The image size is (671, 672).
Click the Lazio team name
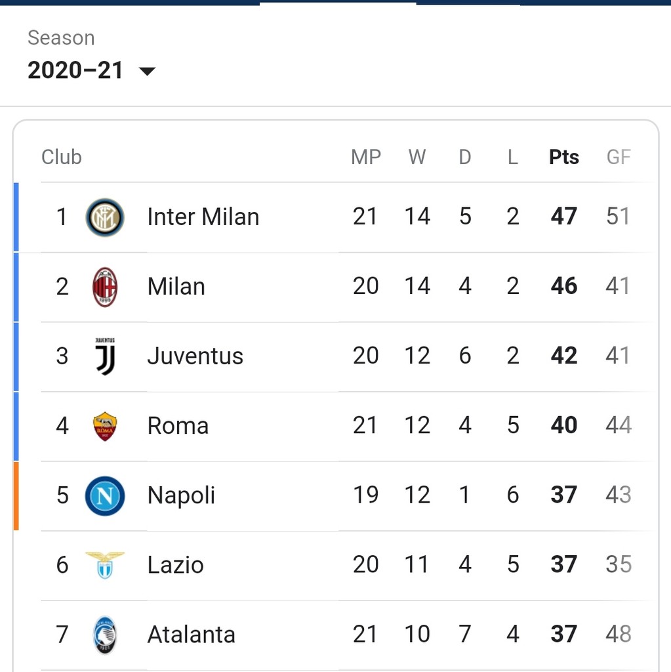click(x=175, y=565)
